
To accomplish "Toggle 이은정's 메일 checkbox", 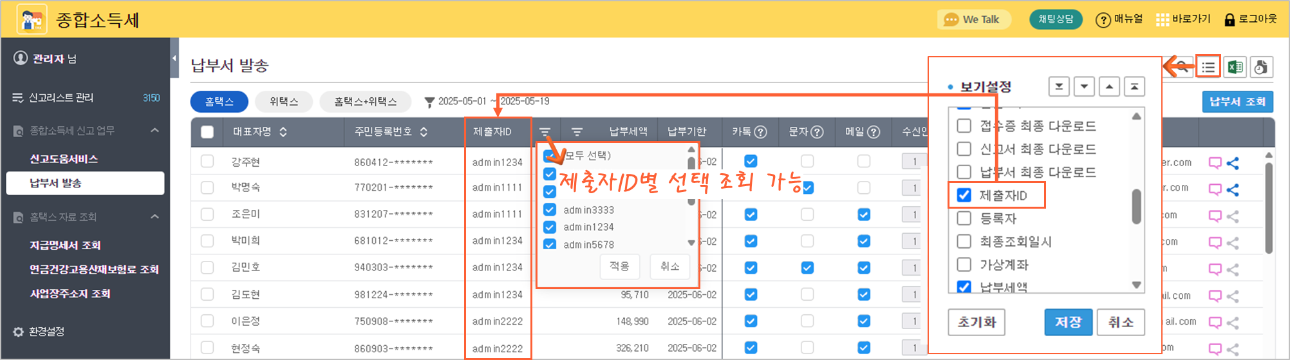I will coord(864,321).
